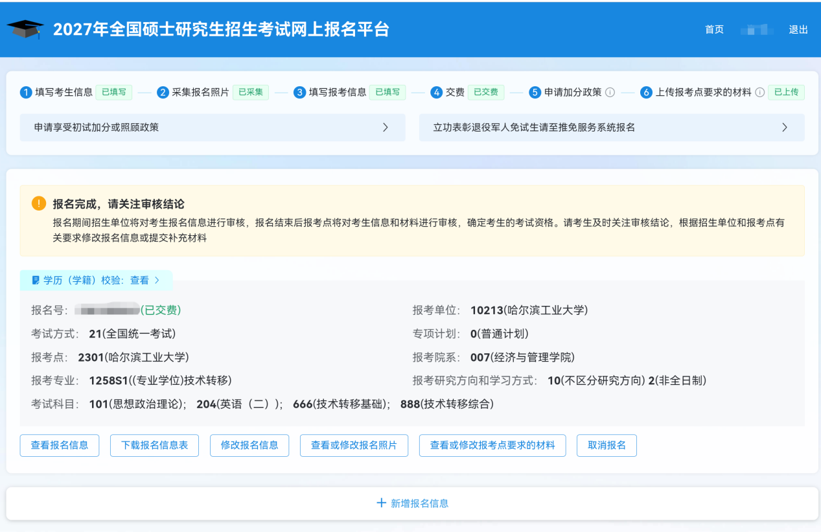The image size is (821, 532).
Task: Click the document icon before 学历（学籍）校验
Action: pyautogui.click(x=36, y=281)
